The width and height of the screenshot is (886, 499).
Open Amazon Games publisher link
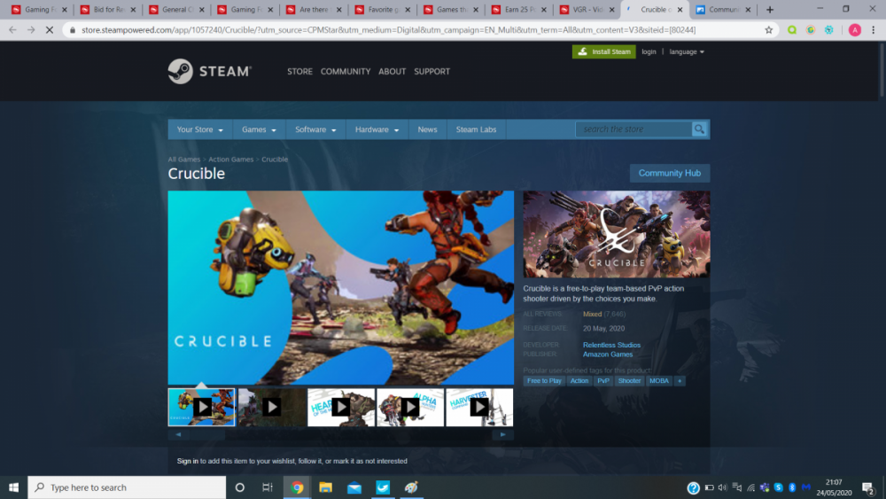[608, 355]
